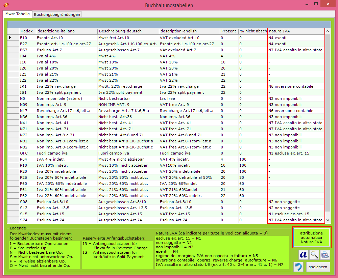Sort by the Kodex column header
This screenshot has width=338, height=278.
pyautogui.click(x=27, y=31)
